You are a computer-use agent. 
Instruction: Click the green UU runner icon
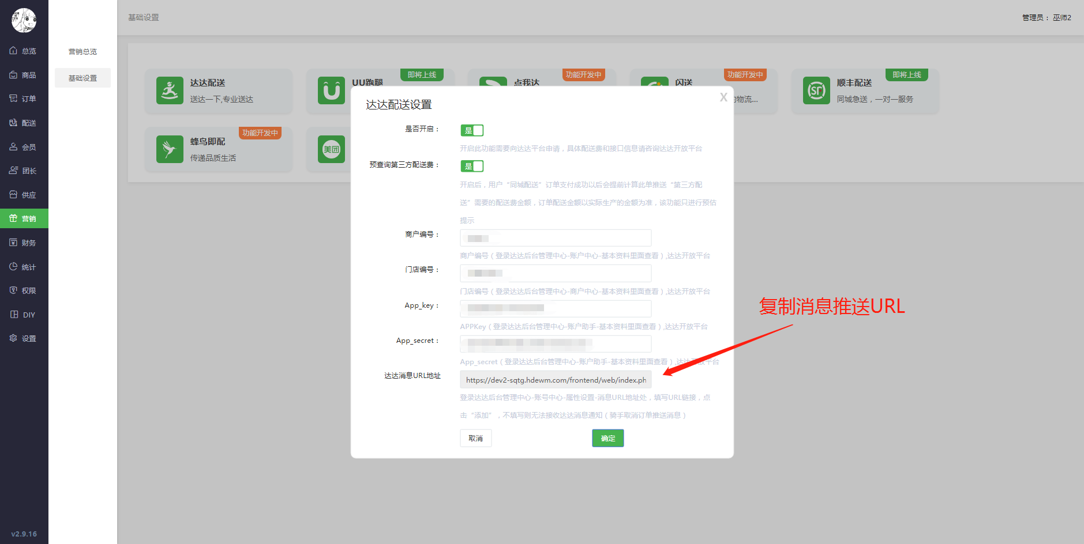point(331,91)
